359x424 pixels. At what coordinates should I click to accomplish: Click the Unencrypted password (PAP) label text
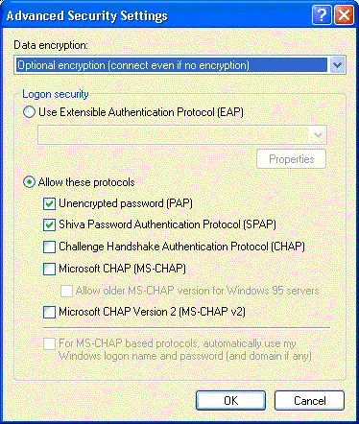coord(126,203)
